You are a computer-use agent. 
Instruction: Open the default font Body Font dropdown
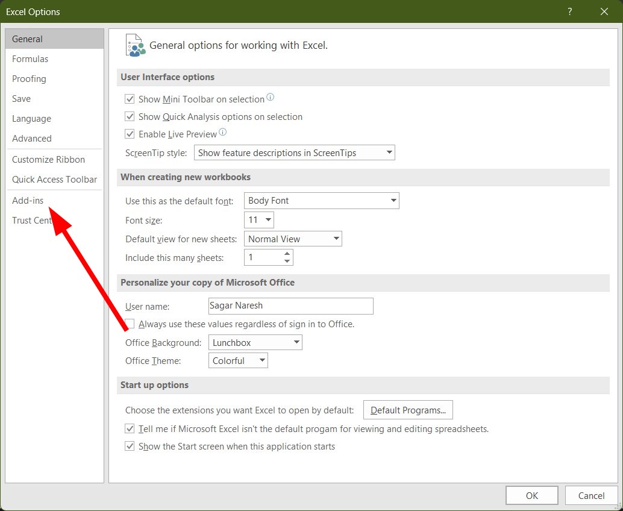click(321, 201)
